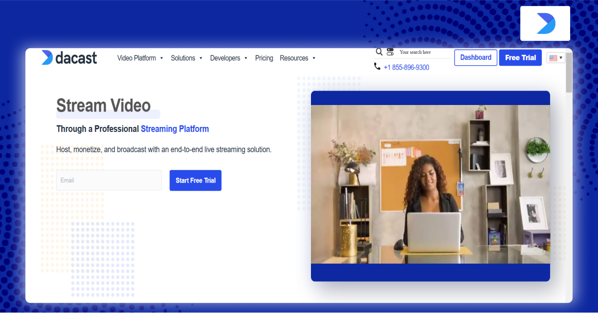This screenshot has height=313, width=598.
Task: Click the Dashboard button
Action: (475, 58)
